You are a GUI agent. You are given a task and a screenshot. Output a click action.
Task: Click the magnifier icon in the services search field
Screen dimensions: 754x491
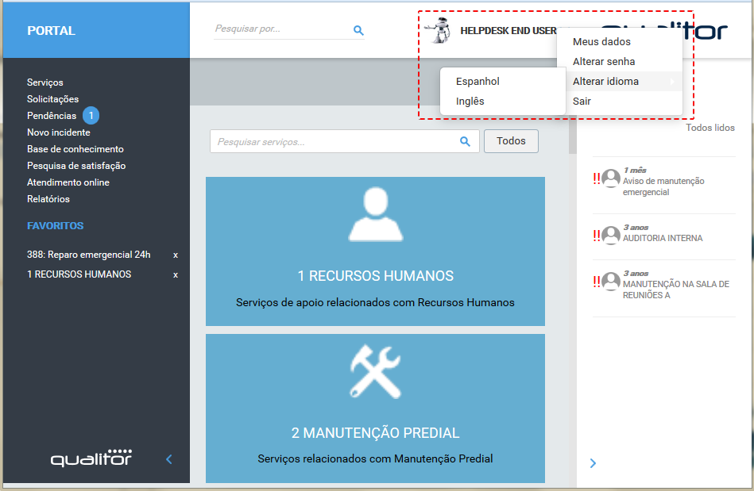click(x=465, y=140)
